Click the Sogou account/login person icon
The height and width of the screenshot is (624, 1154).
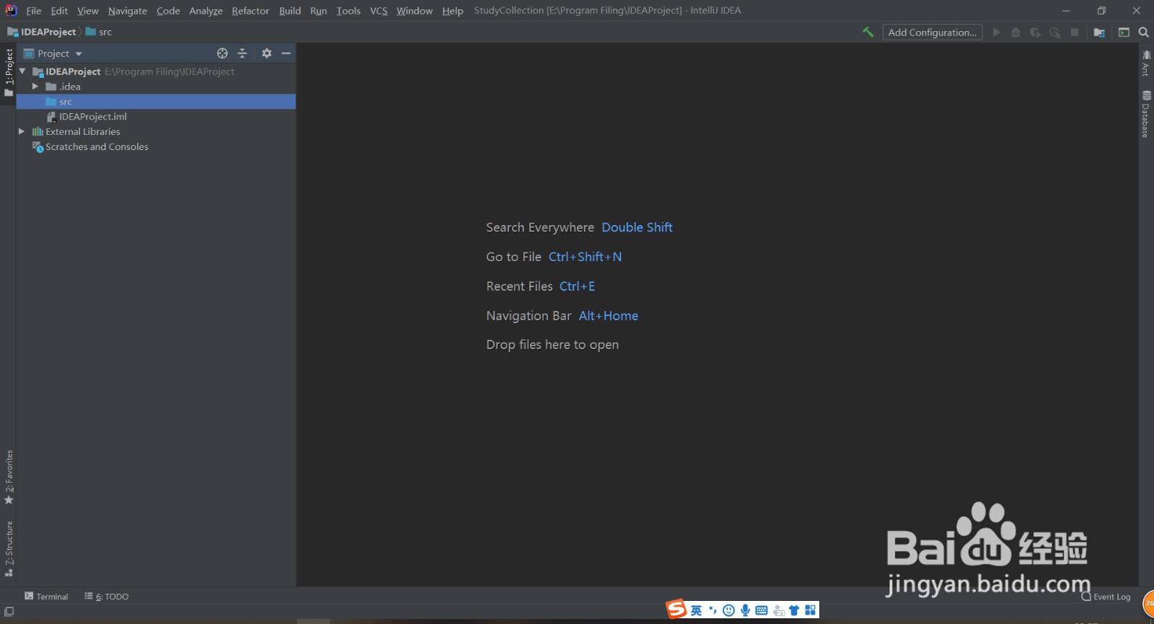click(x=778, y=610)
